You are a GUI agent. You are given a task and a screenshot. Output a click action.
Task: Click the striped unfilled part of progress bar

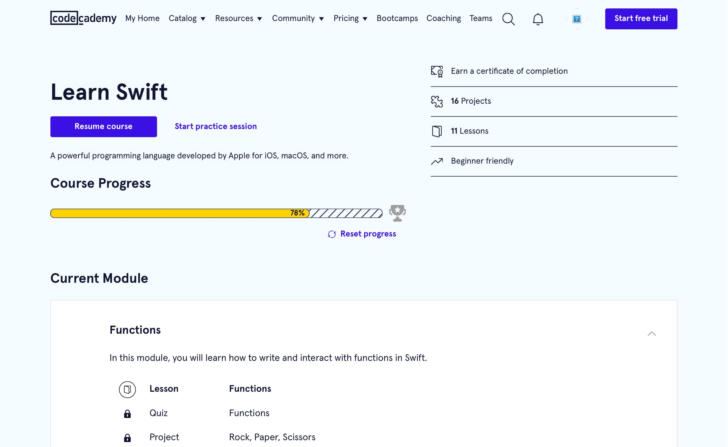point(346,213)
